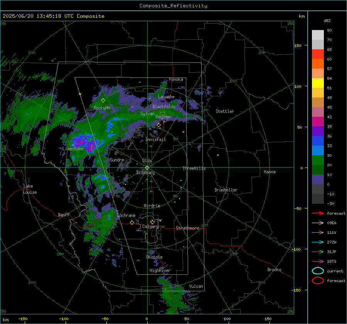Select the Vulcan map label
Image resolution: width=347 pixels, height=324 pixels.
click(196, 286)
